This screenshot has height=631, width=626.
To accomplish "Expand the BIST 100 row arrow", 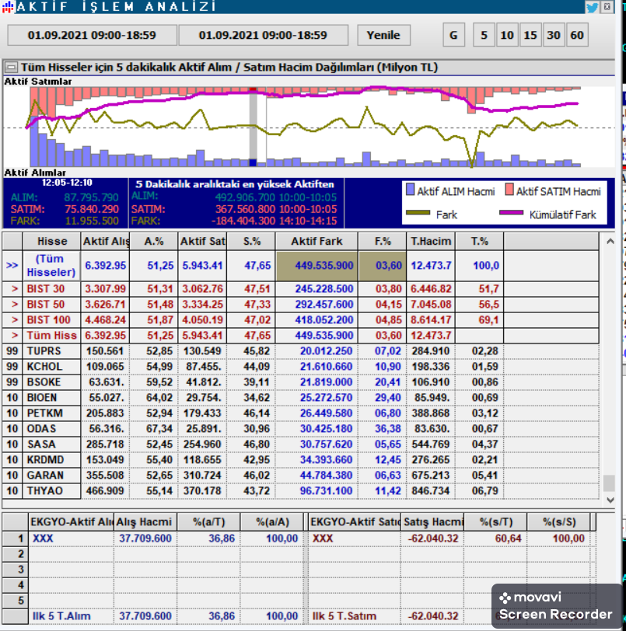I will tap(15, 320).
